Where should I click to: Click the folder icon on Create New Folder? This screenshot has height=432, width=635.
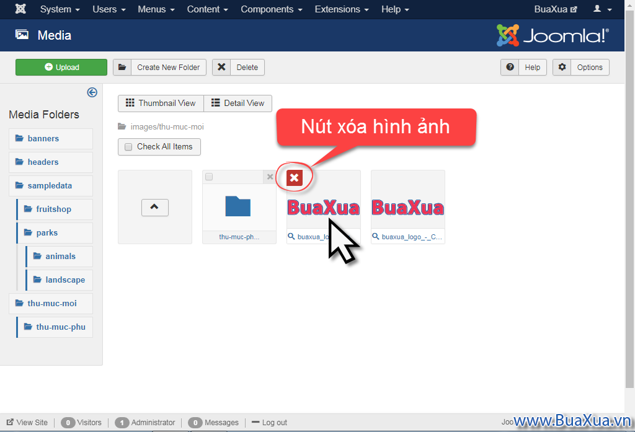pos(122,67)
